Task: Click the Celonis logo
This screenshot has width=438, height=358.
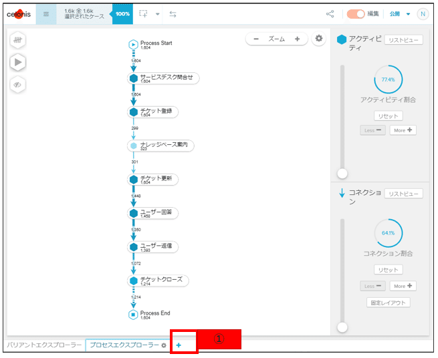Action: pos(19,14)
